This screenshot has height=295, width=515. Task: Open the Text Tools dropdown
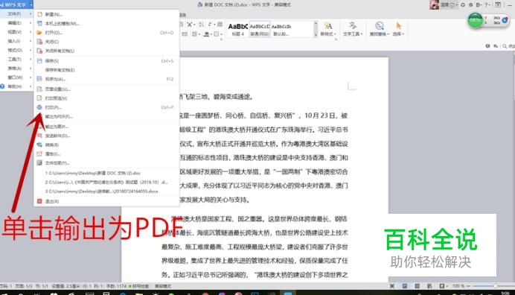pos(353,29)
